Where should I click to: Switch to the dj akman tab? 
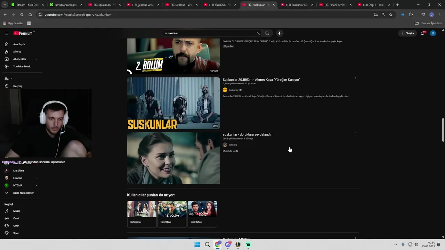click(x=105, y=5)
